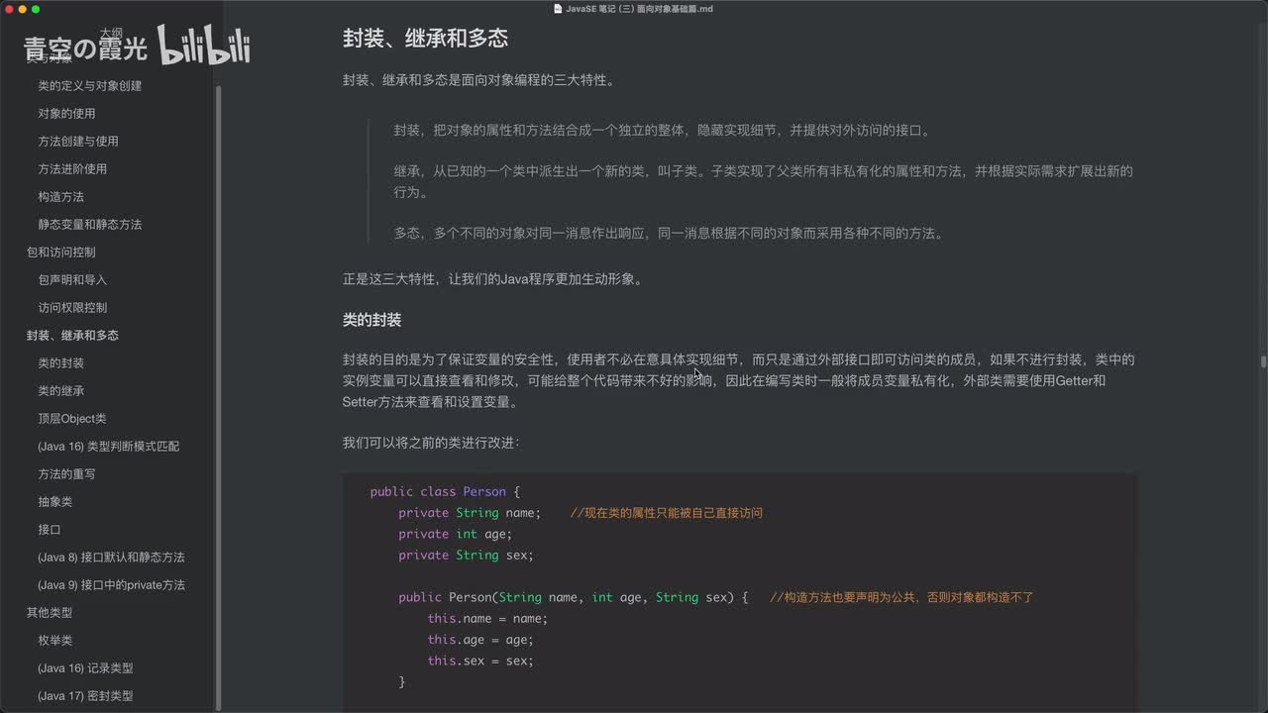Click code line private String sex;
This screenshot has height=713, width=1268.
pyautogui.click(x=466, y=556)
